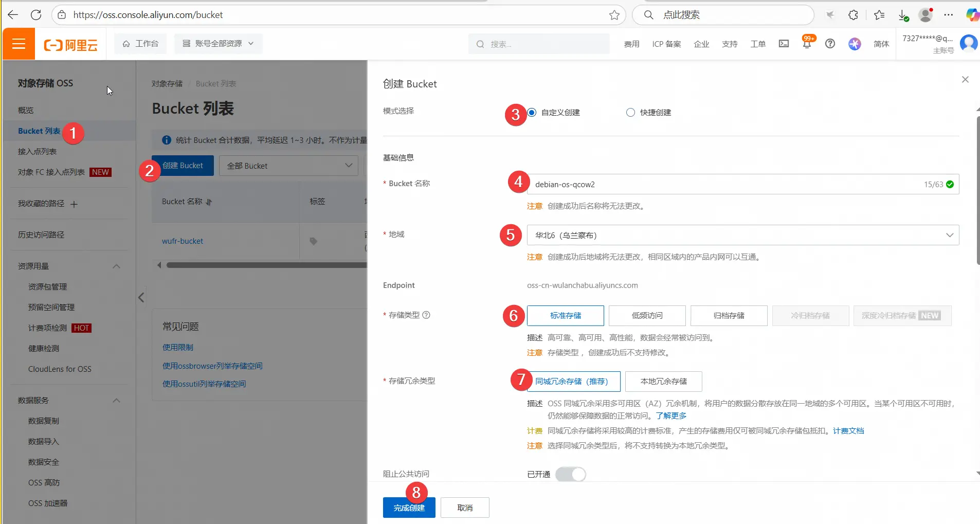The image size is (980, 524).
Task: Click the browser refresh icon
Action: (x=36, y=15)
